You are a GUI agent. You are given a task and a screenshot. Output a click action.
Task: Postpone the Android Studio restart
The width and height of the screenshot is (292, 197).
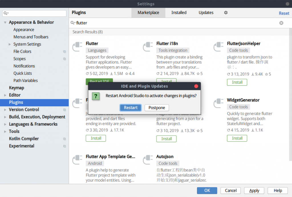point(157,108)
